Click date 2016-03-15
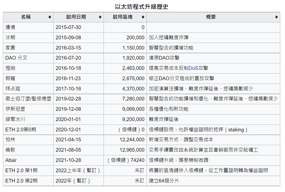This screenshot has height=192, width=285. (68, 48)
